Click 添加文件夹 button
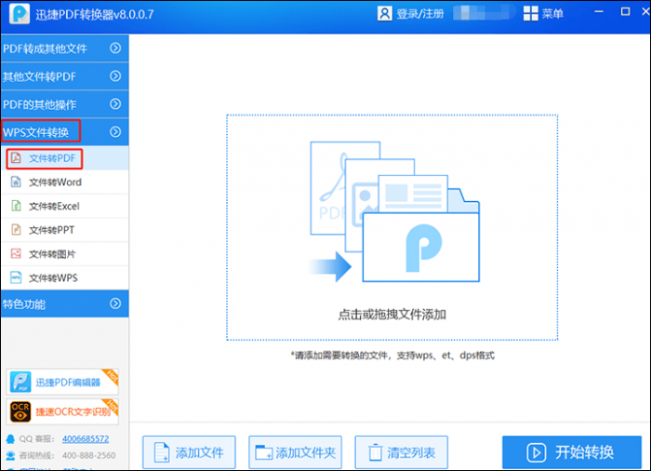This screenshot has height=471, width=651. point(295,451)
